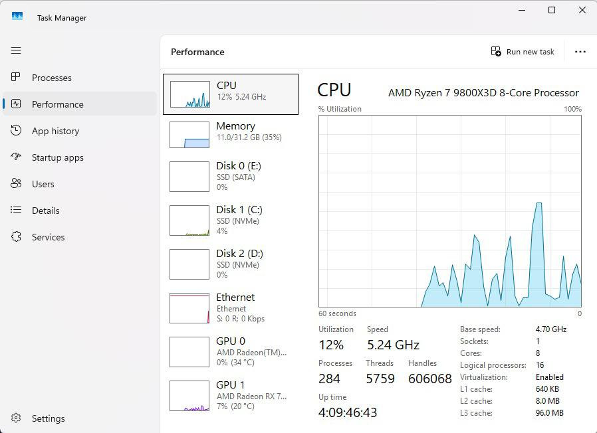Maximize the Task Manager window

coord(551,10)
